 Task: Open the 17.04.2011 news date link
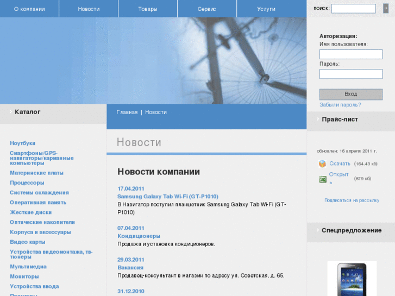131,188
